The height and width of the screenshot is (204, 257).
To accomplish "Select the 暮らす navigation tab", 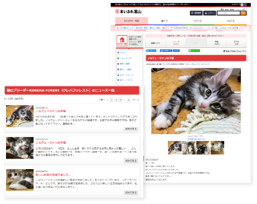I will (x=164, y=21).
